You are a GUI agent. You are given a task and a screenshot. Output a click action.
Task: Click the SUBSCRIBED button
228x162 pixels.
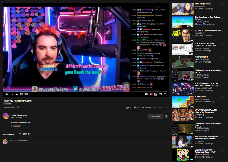pos(155,116)
